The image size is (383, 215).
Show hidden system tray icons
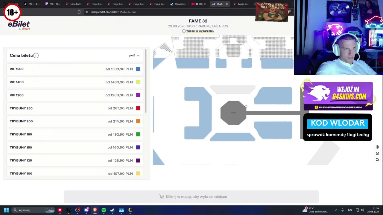pyautogui.click(x=336, y=210)
